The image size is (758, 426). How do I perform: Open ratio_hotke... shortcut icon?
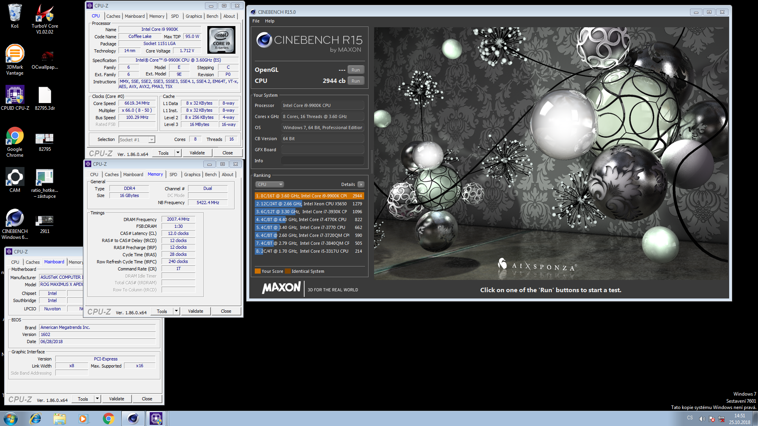45,184
